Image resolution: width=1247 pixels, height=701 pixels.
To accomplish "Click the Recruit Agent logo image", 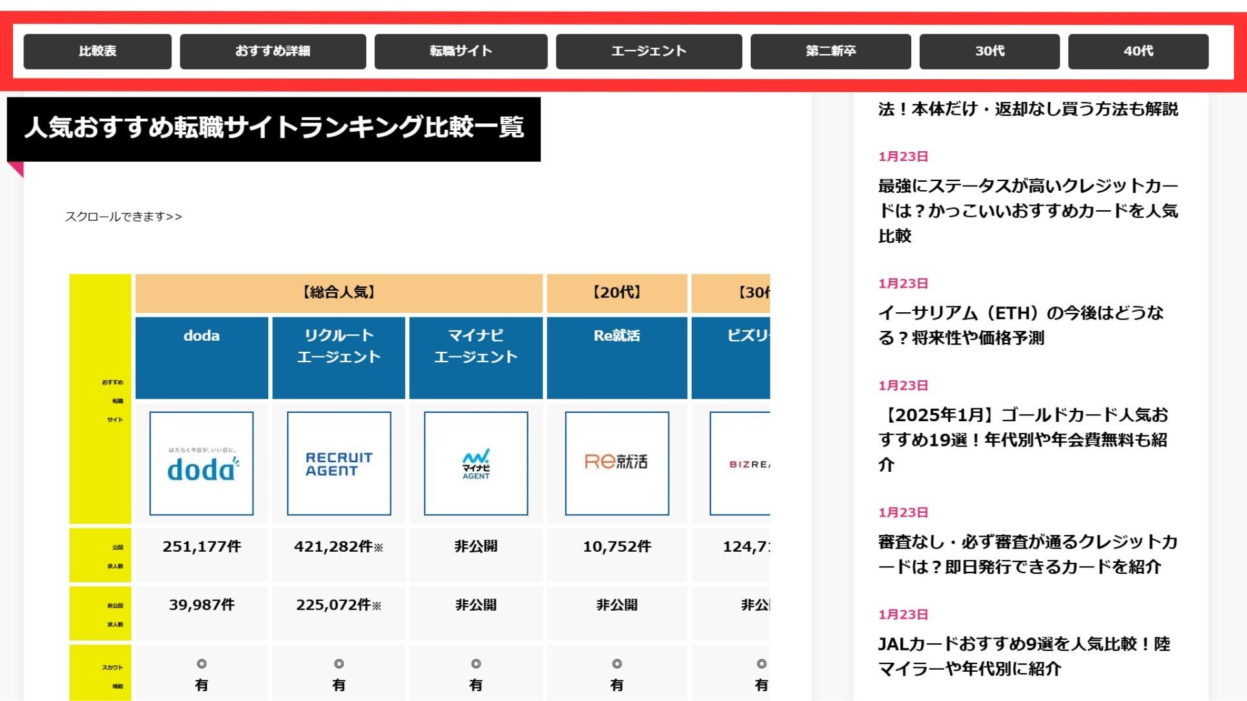I will (338, 463).
